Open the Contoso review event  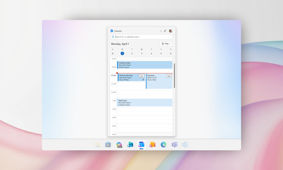point(145,65)
